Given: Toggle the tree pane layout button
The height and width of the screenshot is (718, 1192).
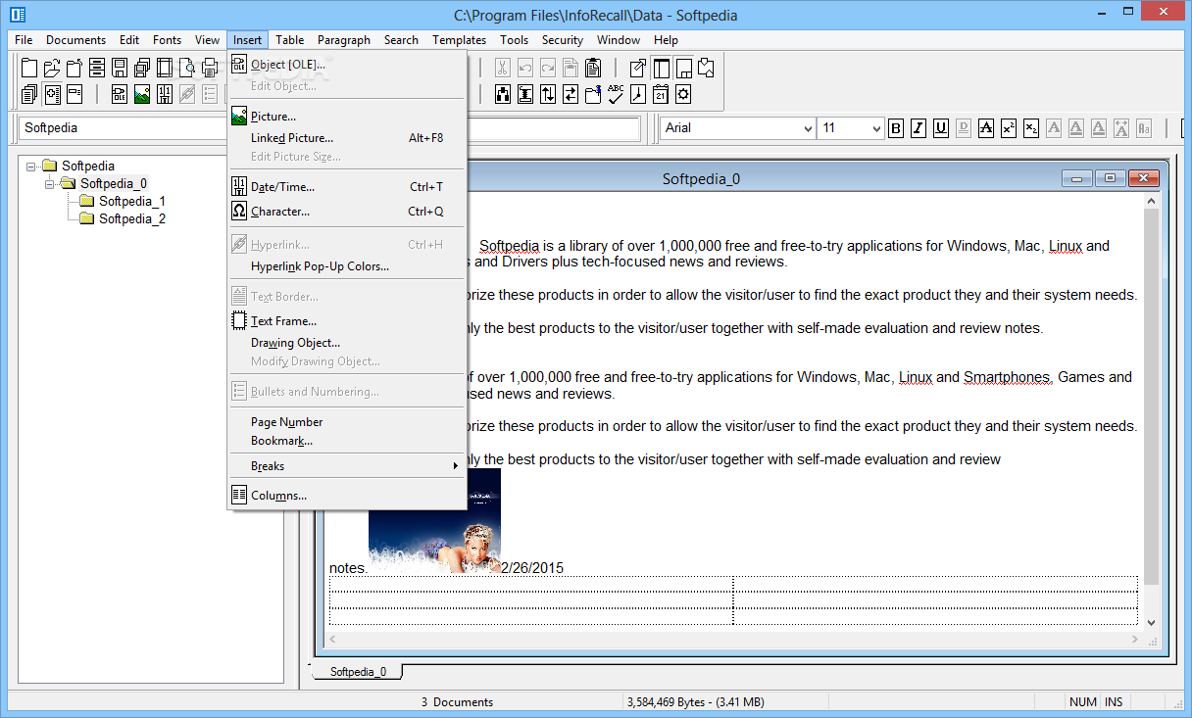Looking at the screenshot, I should click(x=661, y=68).
